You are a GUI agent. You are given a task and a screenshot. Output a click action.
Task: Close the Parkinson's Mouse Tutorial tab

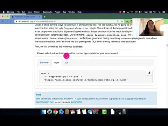(x=40, y=17)
